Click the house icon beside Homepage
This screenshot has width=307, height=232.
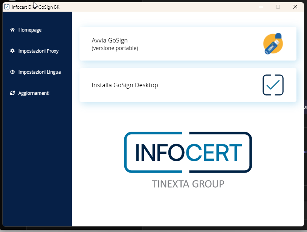[12, 30]
